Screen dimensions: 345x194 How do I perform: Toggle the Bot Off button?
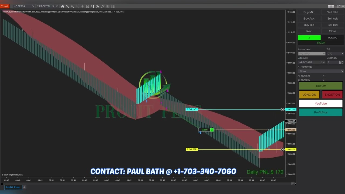[321, 86]
